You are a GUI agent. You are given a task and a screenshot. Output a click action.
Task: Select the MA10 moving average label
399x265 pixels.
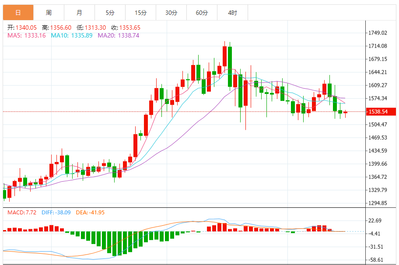pyautogui.click(x=71, y=35)
